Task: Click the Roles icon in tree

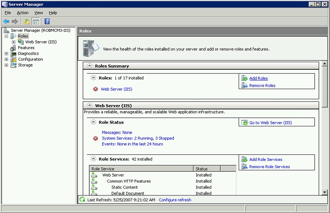Action: click(13, 36)
